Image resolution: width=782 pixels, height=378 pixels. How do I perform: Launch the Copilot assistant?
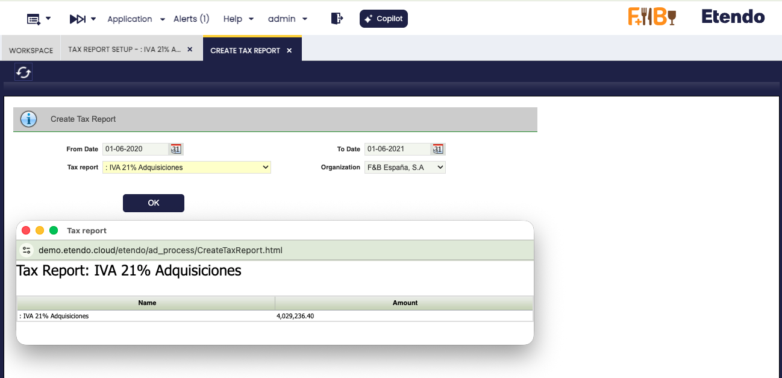(384, 19)
